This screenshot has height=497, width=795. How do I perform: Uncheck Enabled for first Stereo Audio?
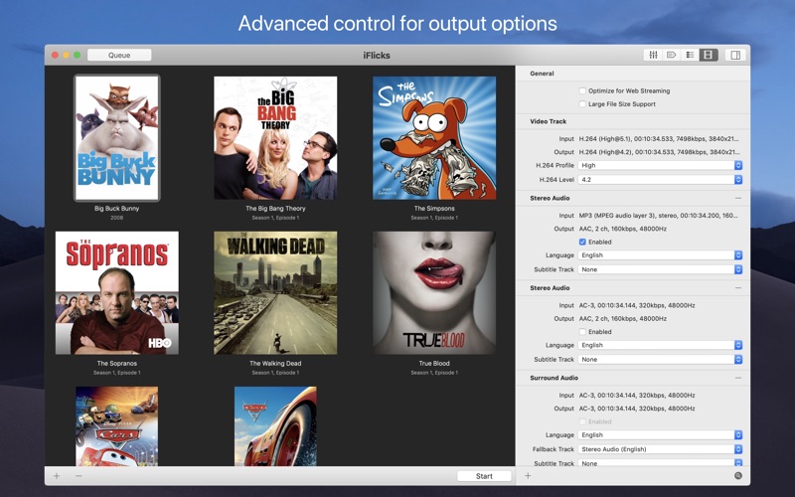[x=583, y=242]
